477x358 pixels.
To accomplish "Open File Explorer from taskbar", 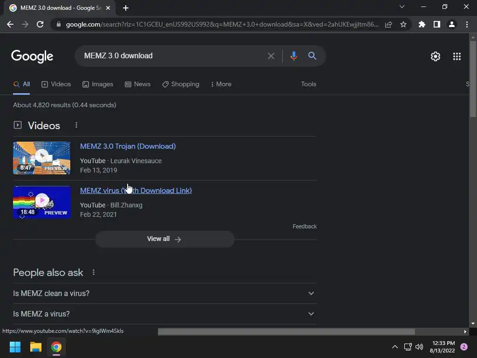I will click(35, 347).
